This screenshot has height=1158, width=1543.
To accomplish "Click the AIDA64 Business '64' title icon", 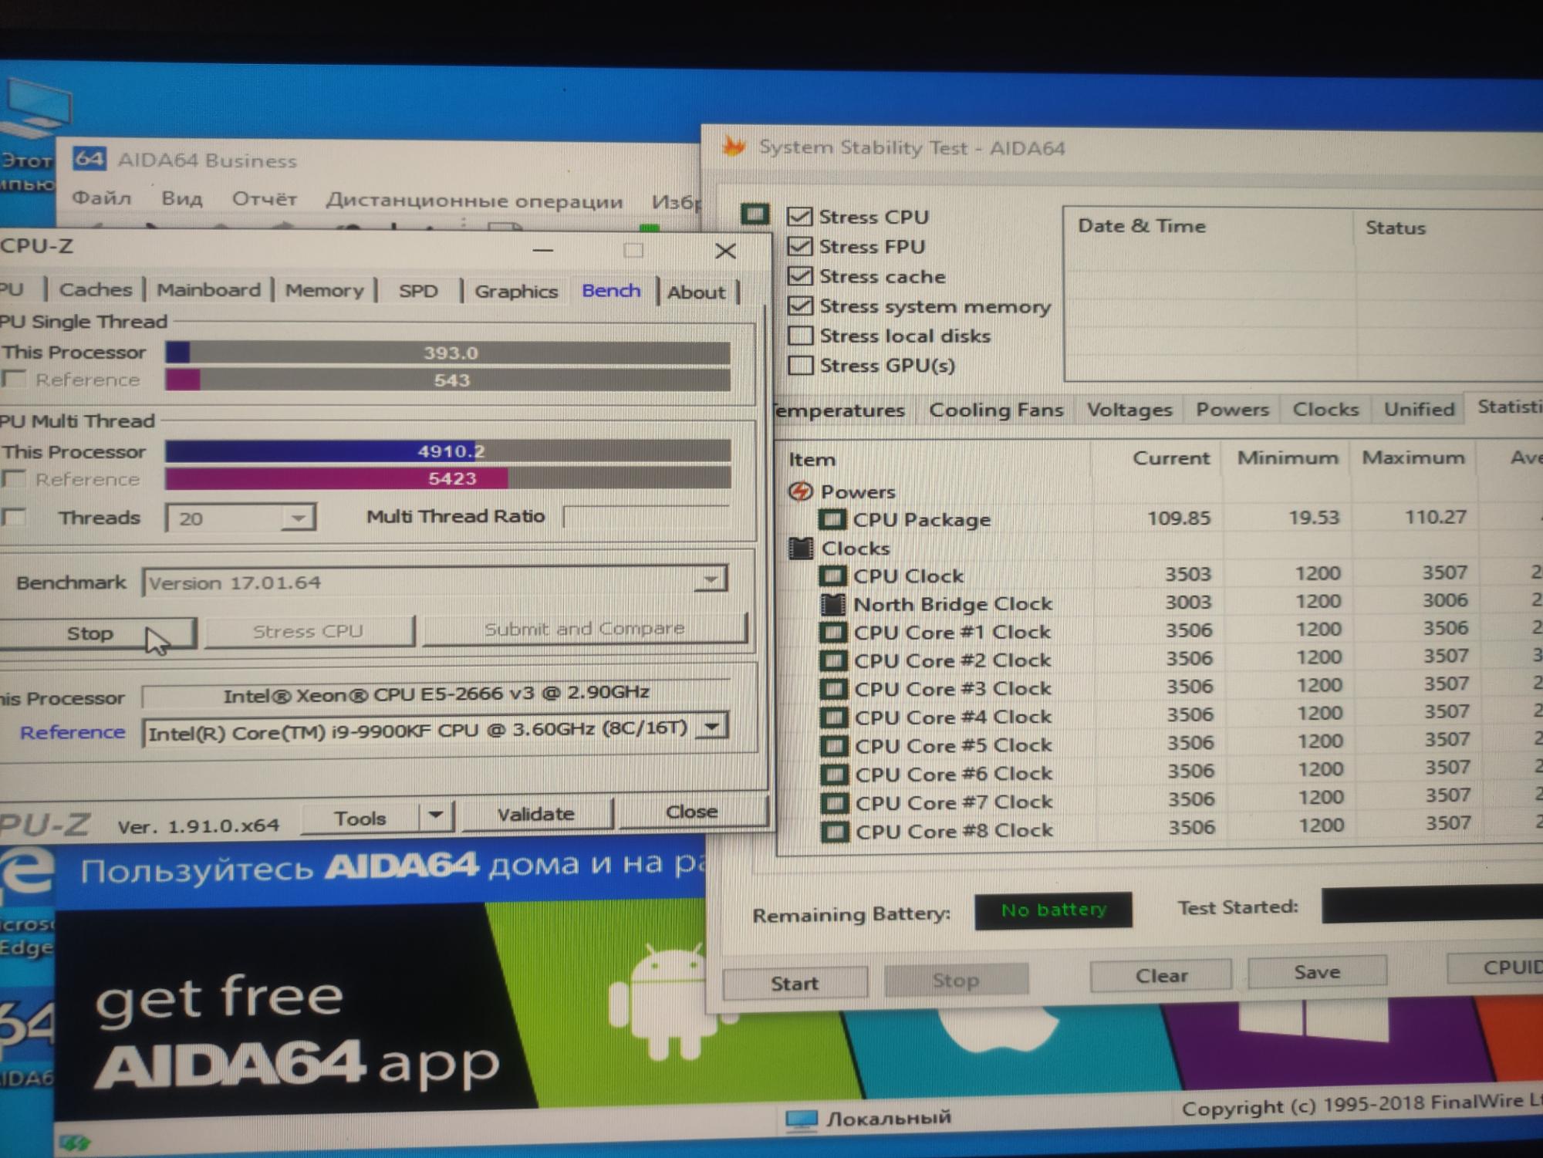I will (x=89, y=160).
